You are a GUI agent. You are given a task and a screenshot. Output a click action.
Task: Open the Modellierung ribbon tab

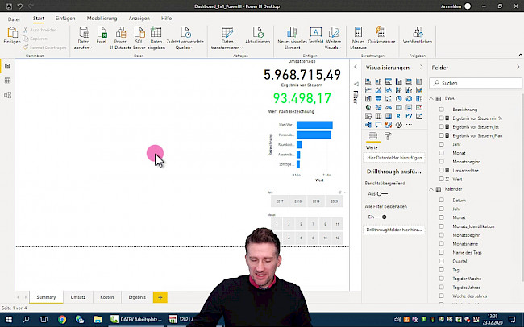(102, 17)
